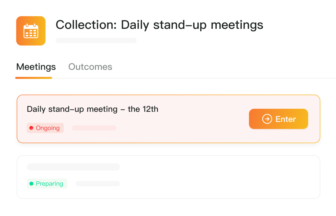Click the orange underline beneath Meetings tab

(34, 78)
